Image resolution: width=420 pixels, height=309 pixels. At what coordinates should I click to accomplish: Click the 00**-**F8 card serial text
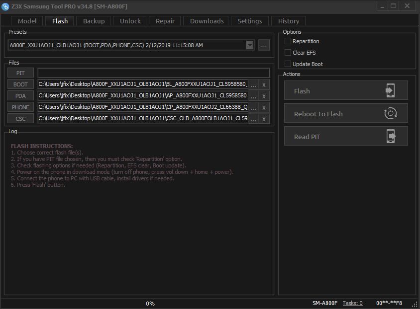pyautogui.click(x=389, y=303)
